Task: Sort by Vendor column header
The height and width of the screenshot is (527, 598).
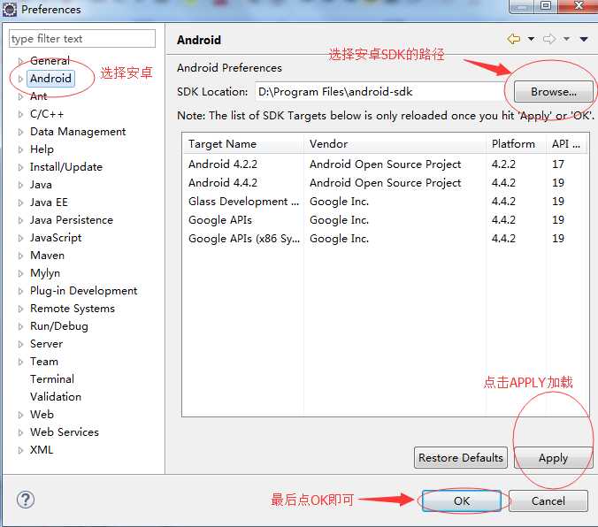Action: click(395, 144)
